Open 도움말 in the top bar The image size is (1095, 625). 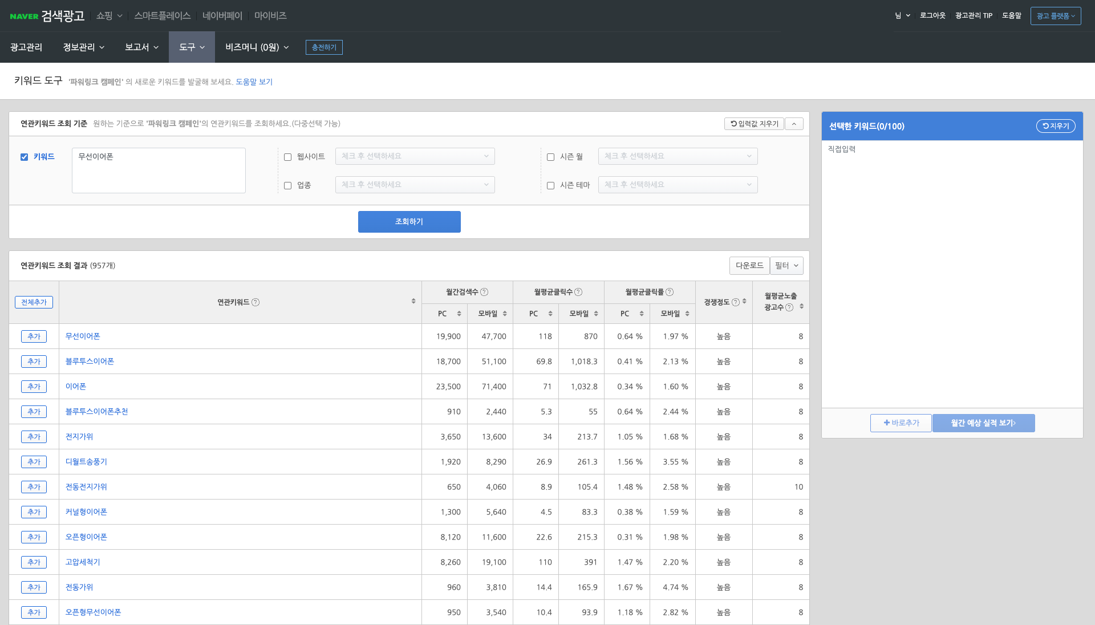(1012, 16)
